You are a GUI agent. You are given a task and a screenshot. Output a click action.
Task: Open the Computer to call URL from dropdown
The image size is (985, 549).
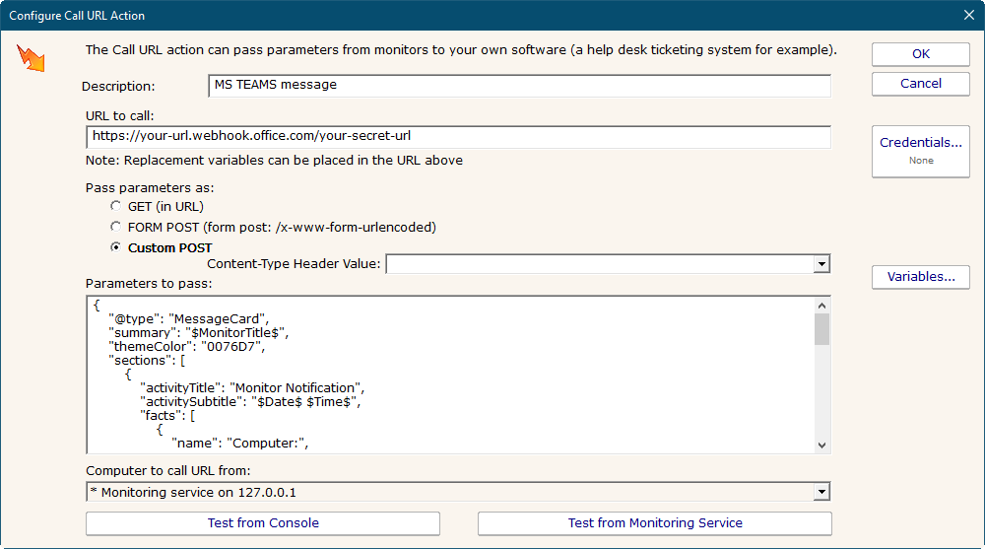pyautogui.click(x=821, y=493)
